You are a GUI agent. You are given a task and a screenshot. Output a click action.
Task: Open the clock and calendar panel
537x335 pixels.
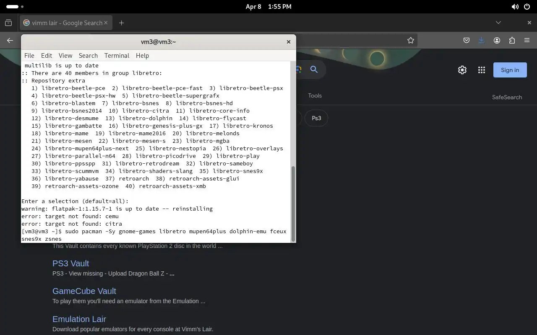268,7
